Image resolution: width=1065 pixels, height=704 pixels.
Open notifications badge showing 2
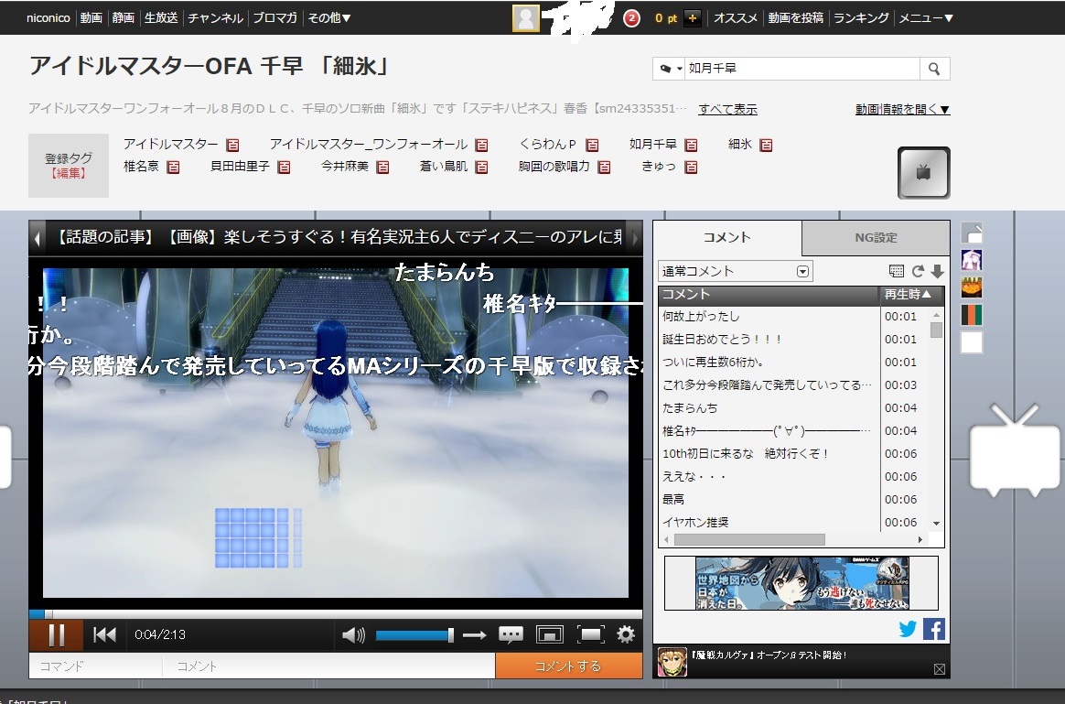pos(631,18)
